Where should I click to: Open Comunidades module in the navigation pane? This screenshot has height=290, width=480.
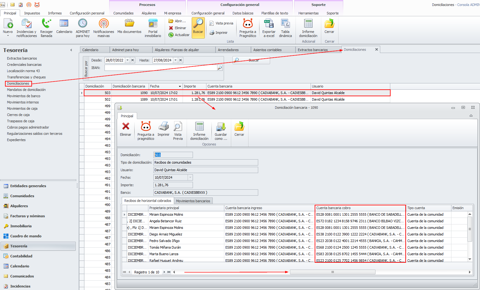(38, 196)
